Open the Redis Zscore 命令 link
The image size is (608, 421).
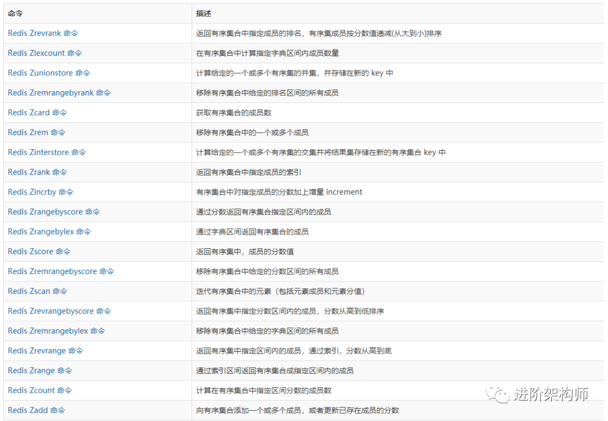[39, 251]
